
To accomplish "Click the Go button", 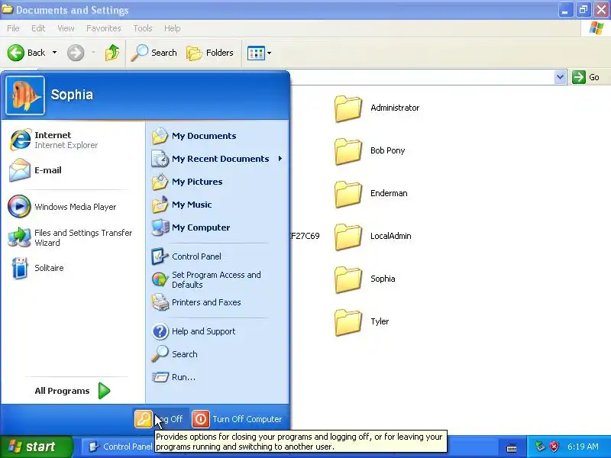I will point(586,77).
